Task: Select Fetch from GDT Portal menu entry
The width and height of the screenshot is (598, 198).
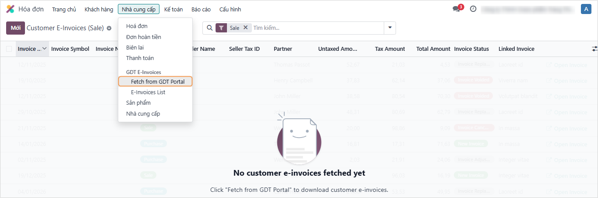Action: tap(158, 81)
